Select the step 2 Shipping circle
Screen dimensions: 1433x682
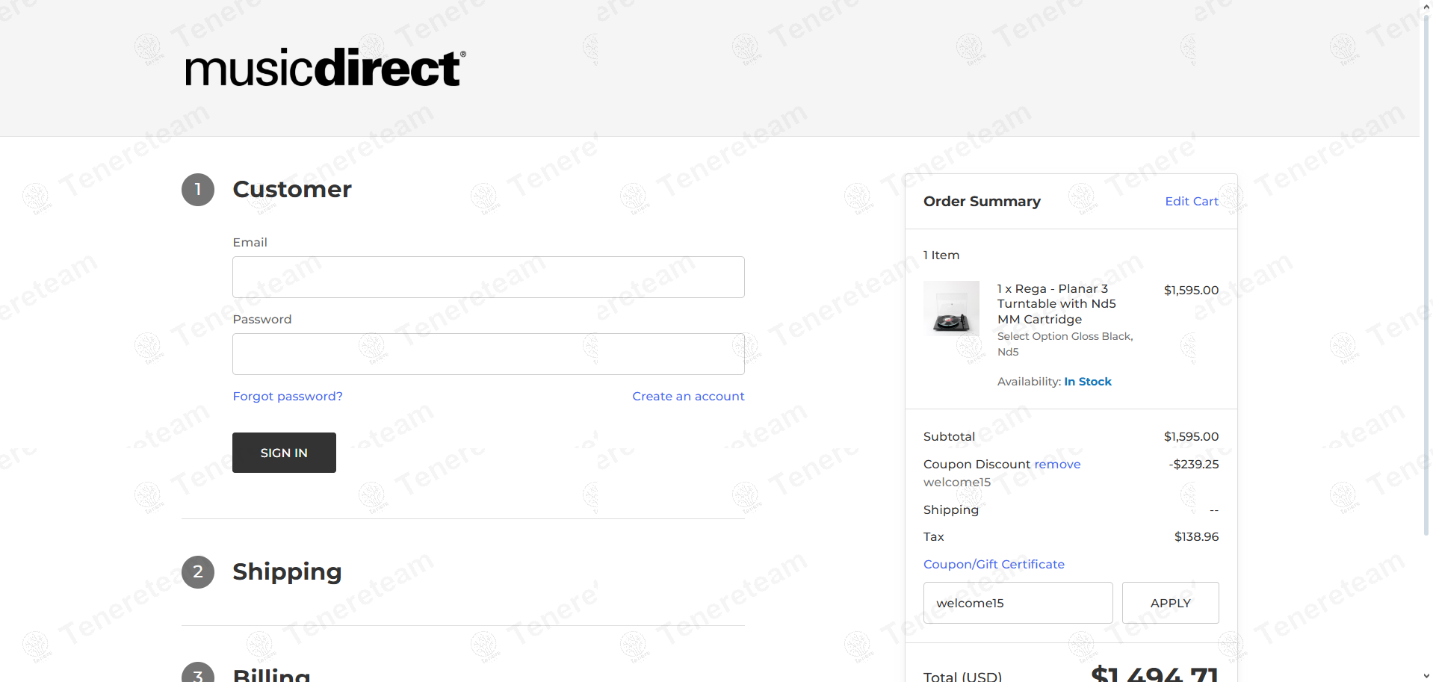point(198,572)
